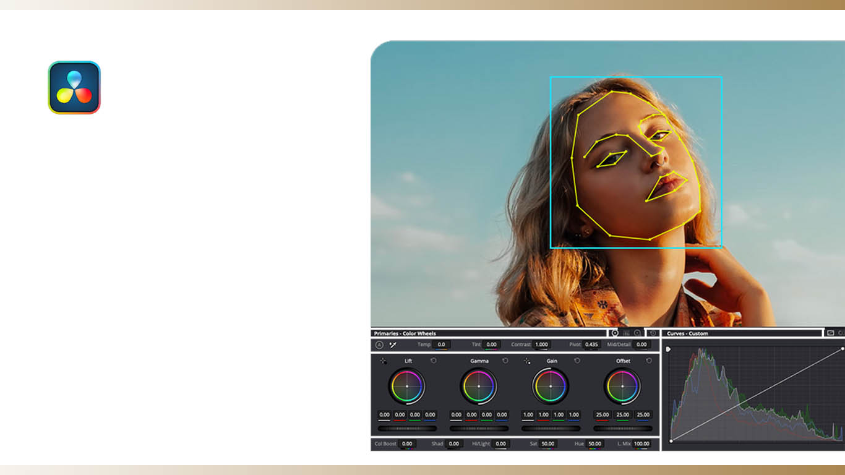Open the Curves mode dropdown
This screenshot has width=845, height=475.
687,333
